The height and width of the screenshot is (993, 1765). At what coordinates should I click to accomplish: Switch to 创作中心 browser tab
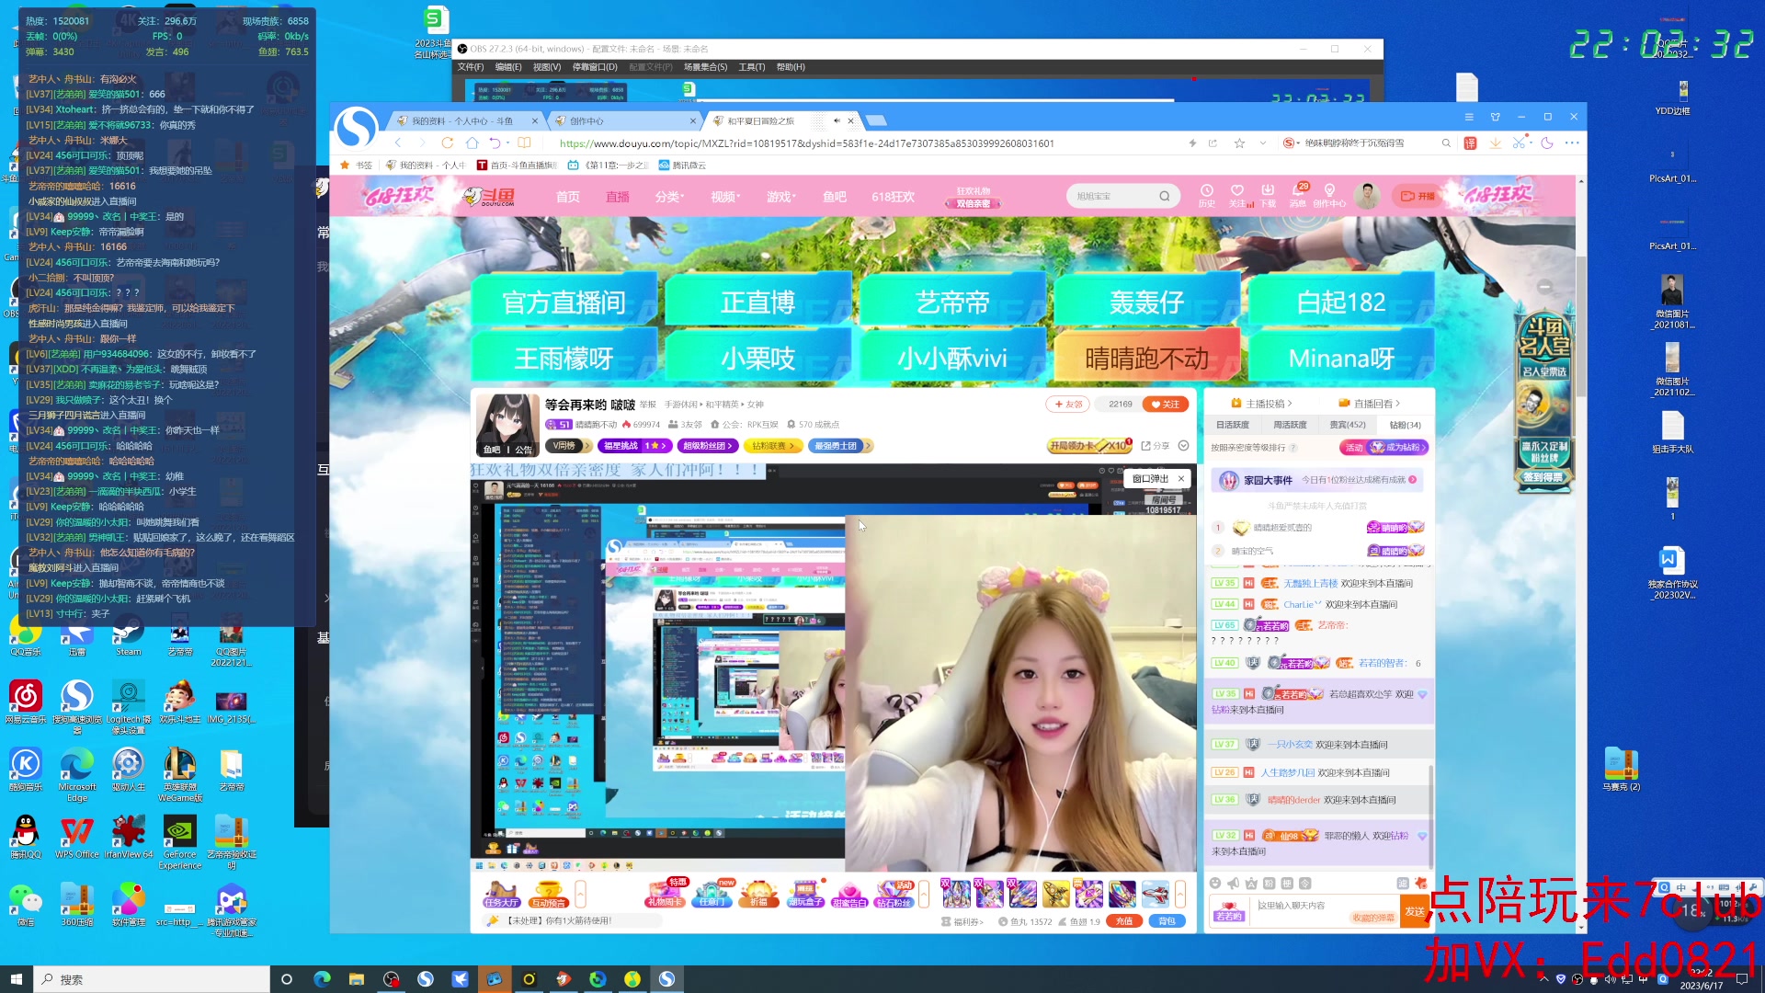(624, 120)
